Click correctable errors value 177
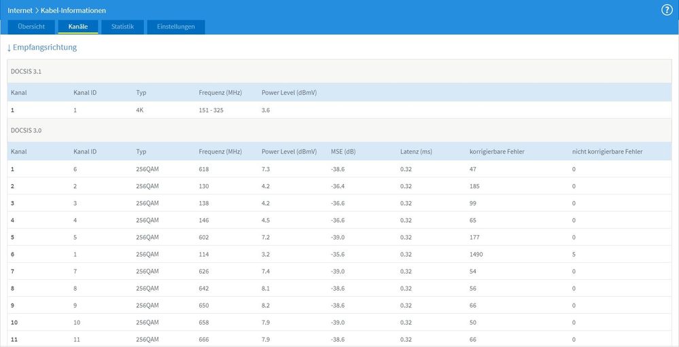The height and width of the screenshot is (347, 679). click(x=474, y=237)
